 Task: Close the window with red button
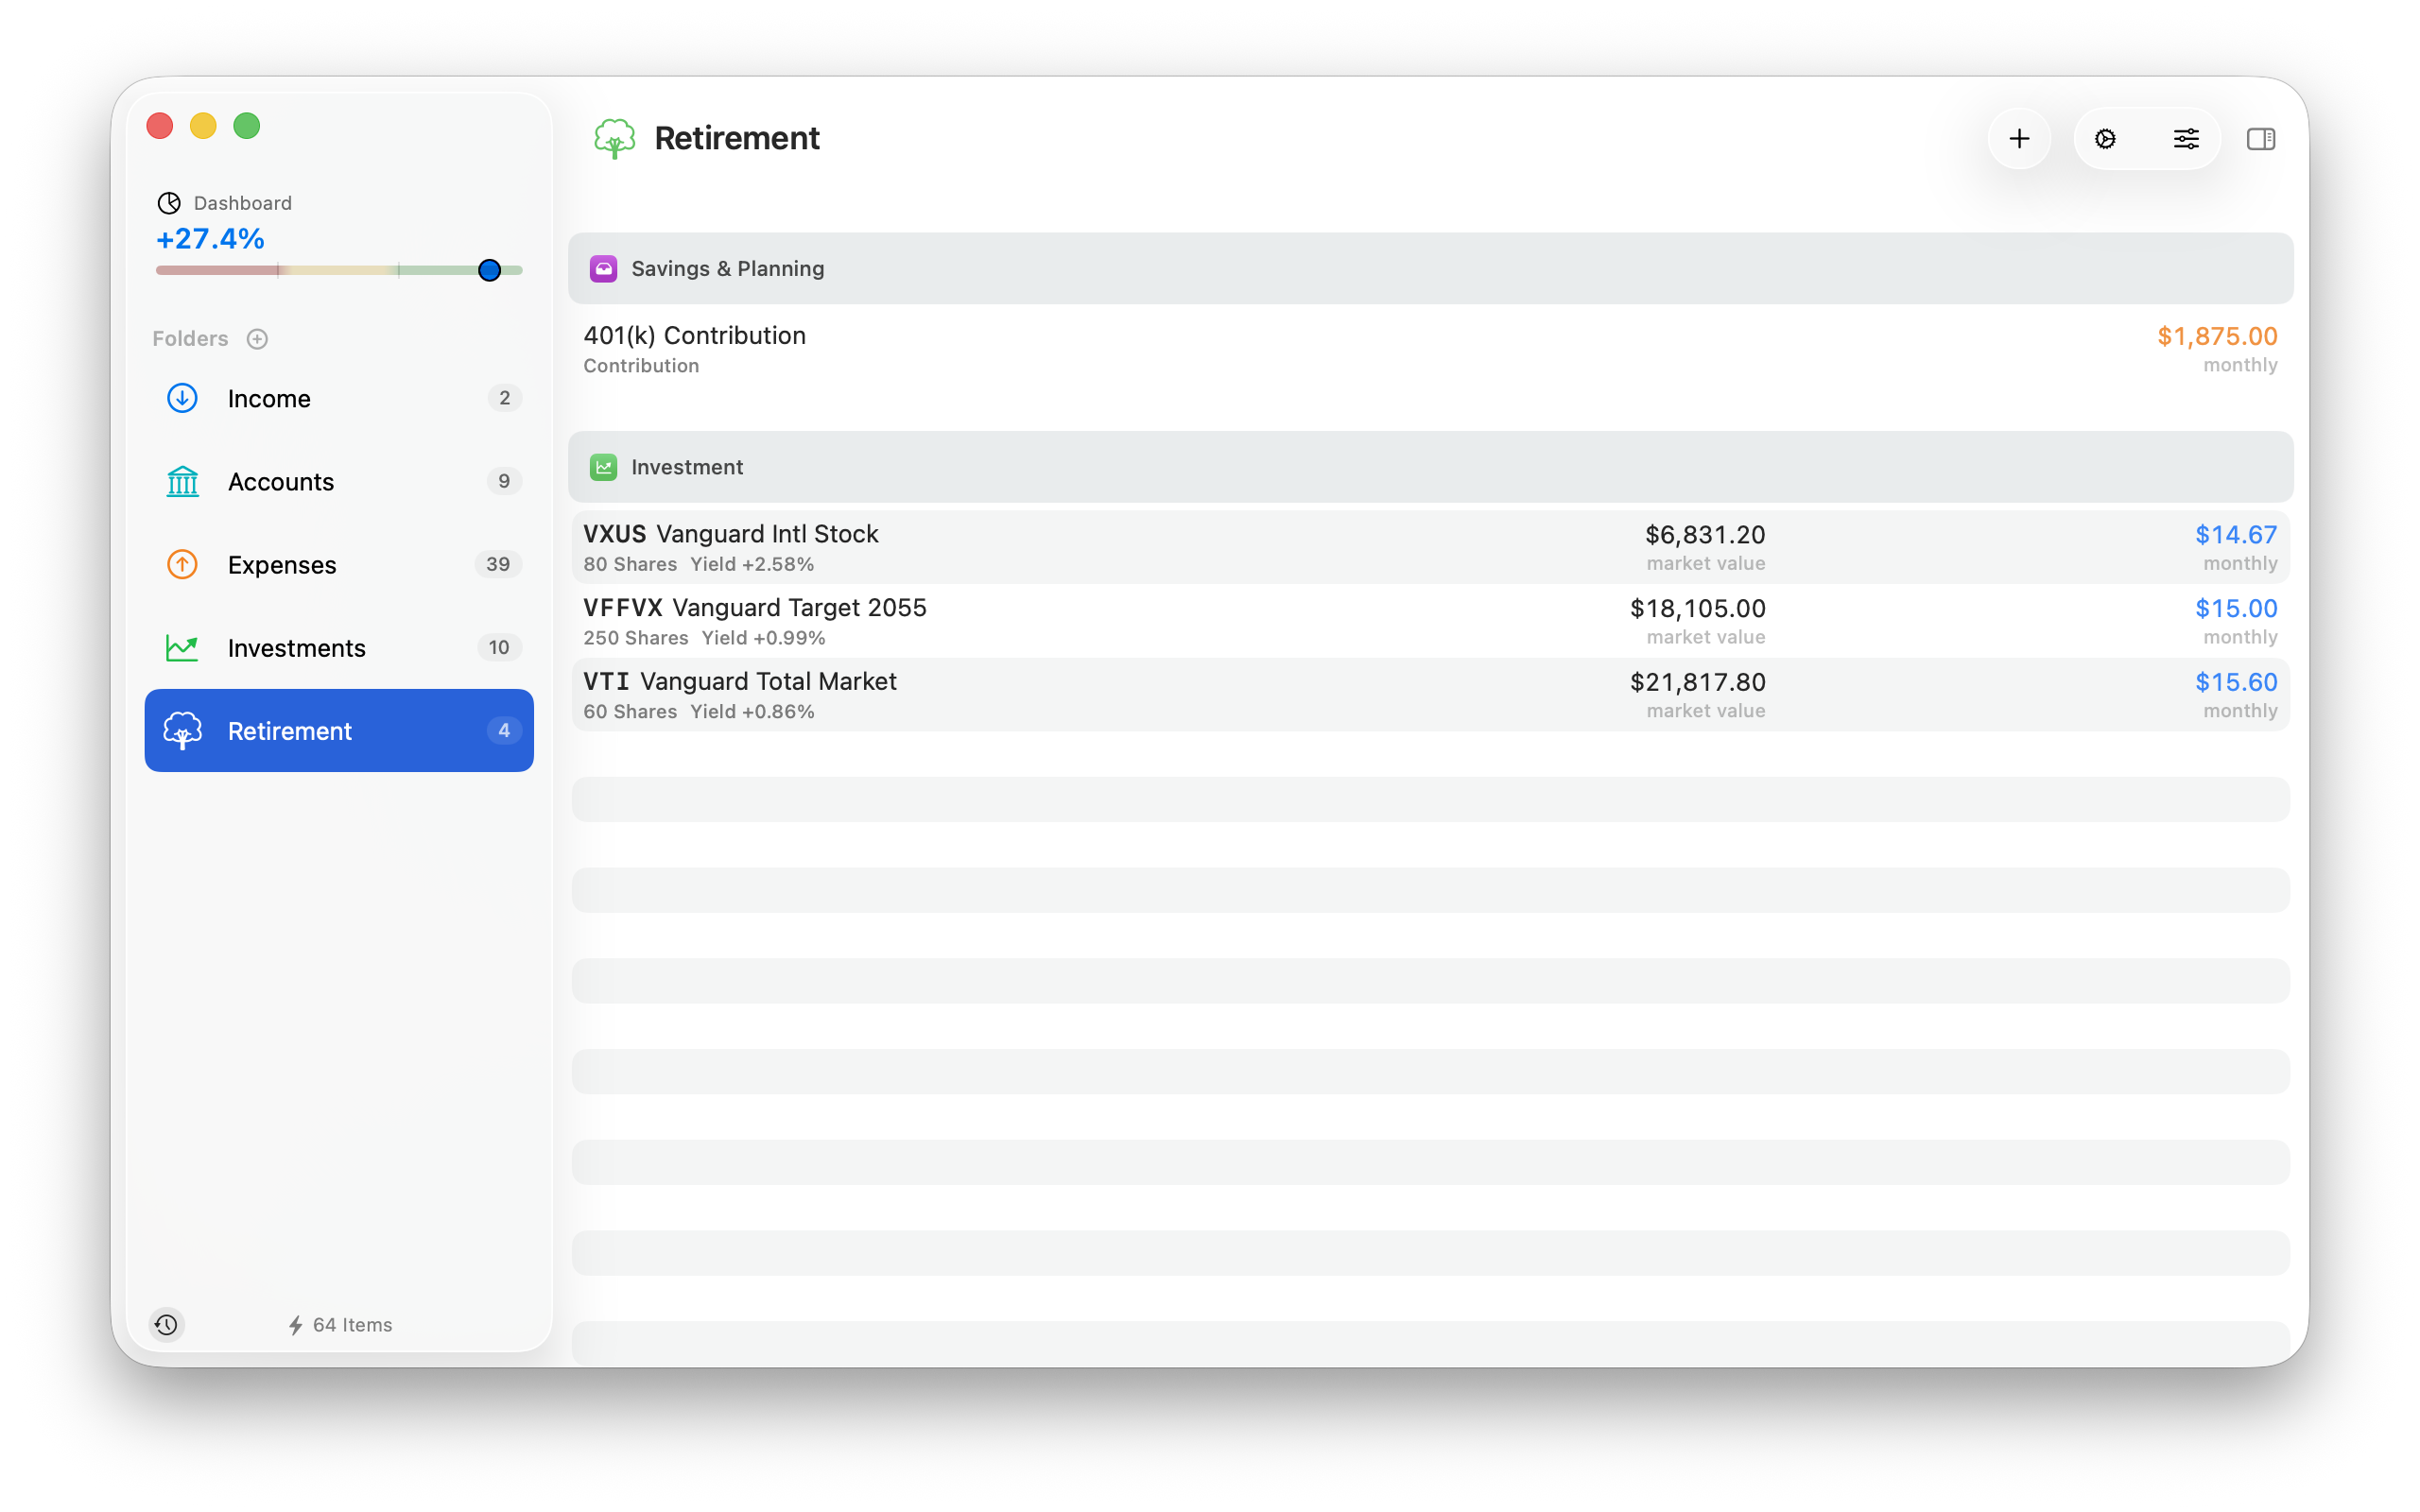(160, 126)
